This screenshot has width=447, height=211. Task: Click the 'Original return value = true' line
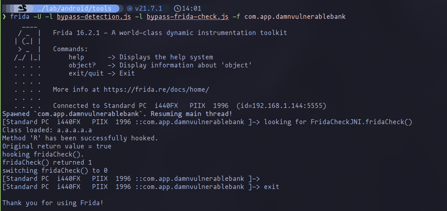(x=57, y=146)
